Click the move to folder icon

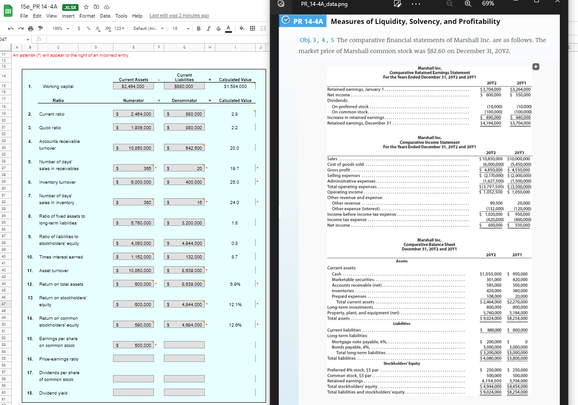pyautogui.click(x=97, y=7)
